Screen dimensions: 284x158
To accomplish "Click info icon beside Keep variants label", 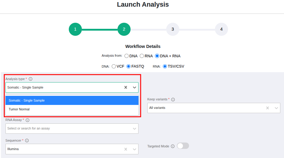I will tap(173, 99).
